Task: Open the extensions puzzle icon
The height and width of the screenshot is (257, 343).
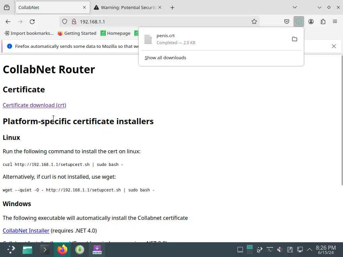Action: (323, 21)
